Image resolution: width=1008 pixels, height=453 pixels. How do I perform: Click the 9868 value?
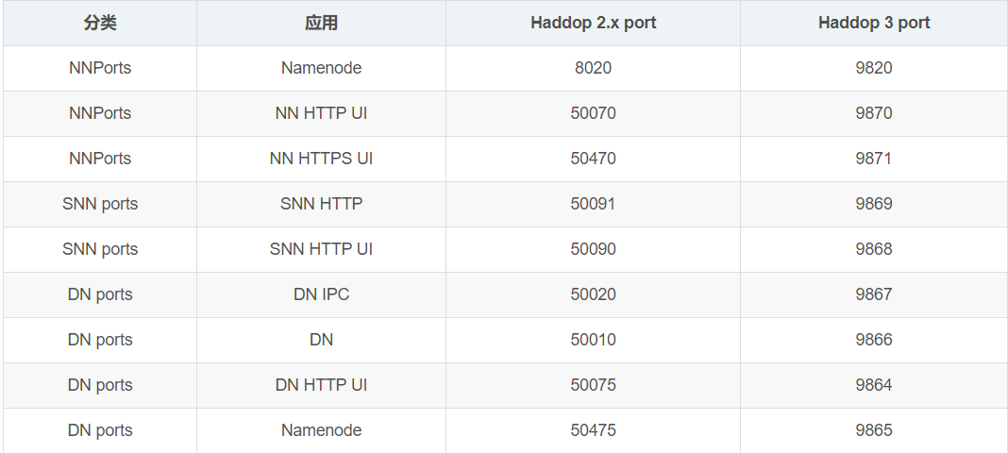pos(874,249)
